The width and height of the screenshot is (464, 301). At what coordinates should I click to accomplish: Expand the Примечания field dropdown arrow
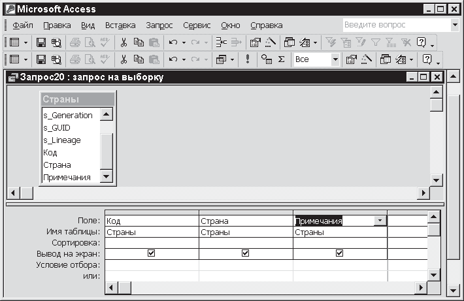point(379,221)
